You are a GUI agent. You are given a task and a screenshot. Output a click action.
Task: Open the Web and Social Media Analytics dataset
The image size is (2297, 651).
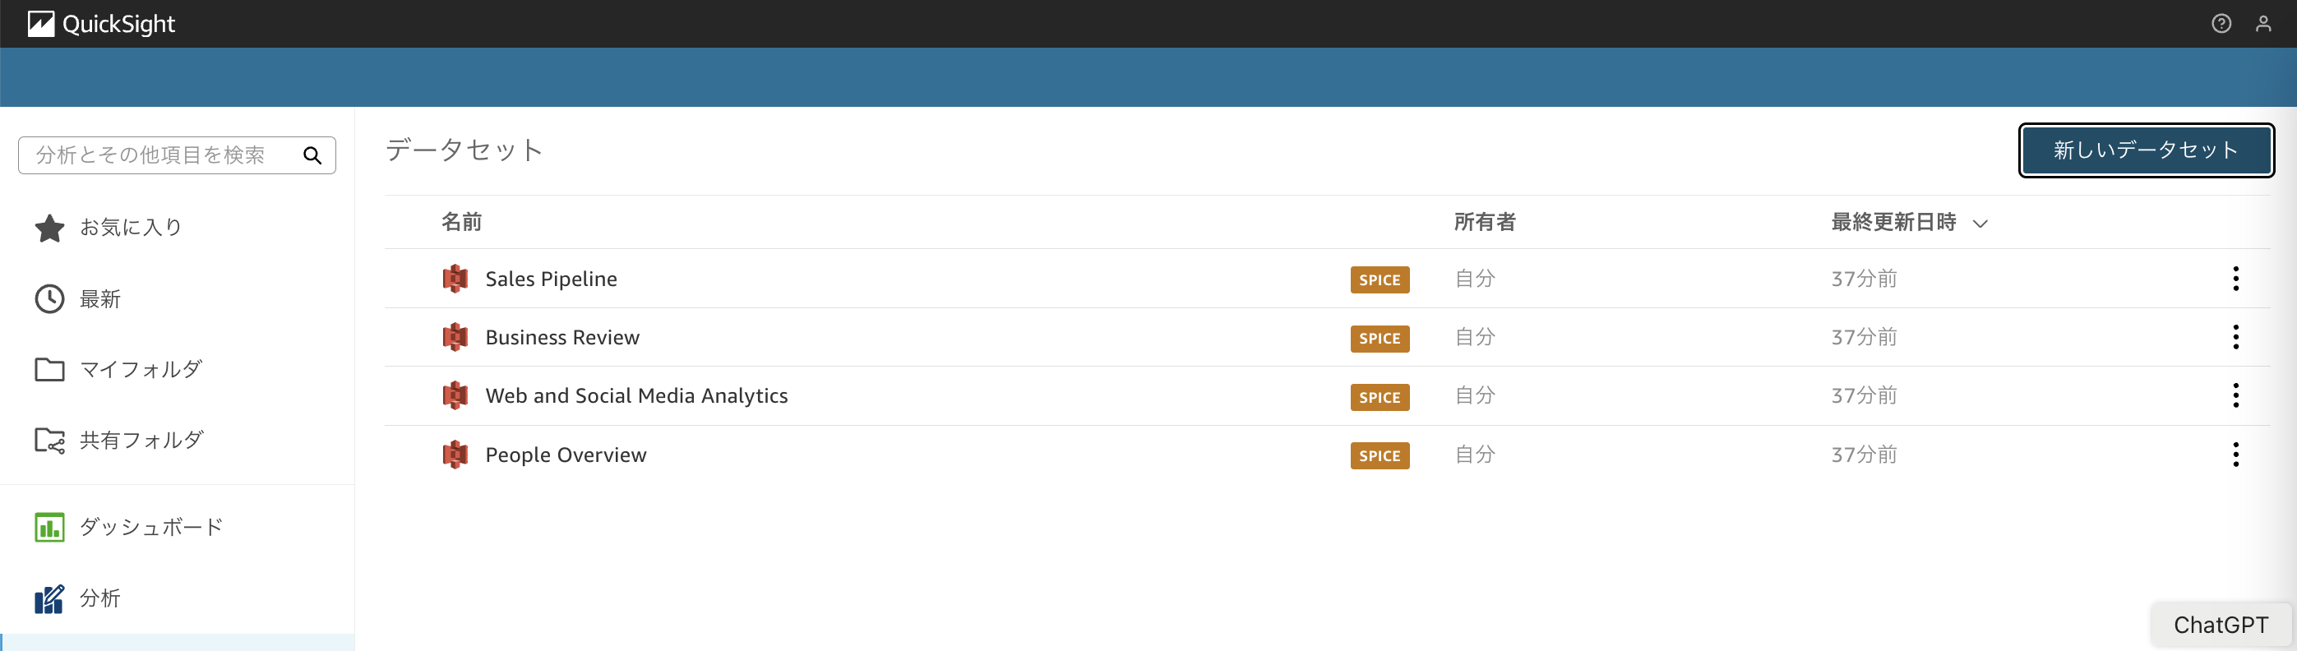coord(636,396)
